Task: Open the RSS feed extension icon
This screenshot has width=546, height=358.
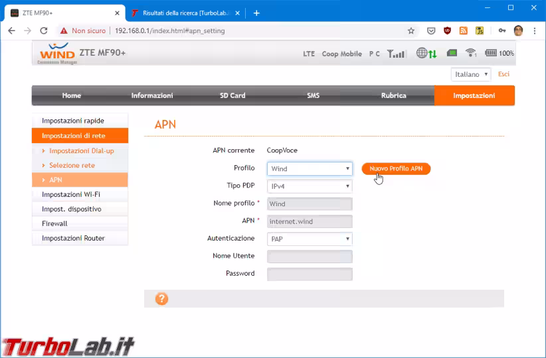Action: pos(463,30)
